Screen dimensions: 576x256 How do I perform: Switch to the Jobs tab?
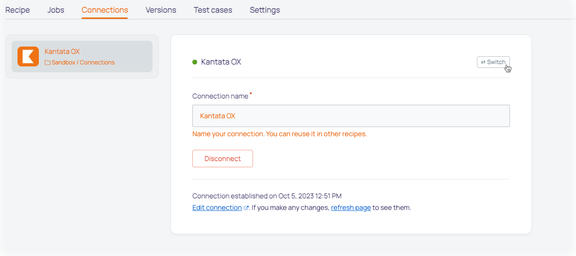(x=56, y=10)
